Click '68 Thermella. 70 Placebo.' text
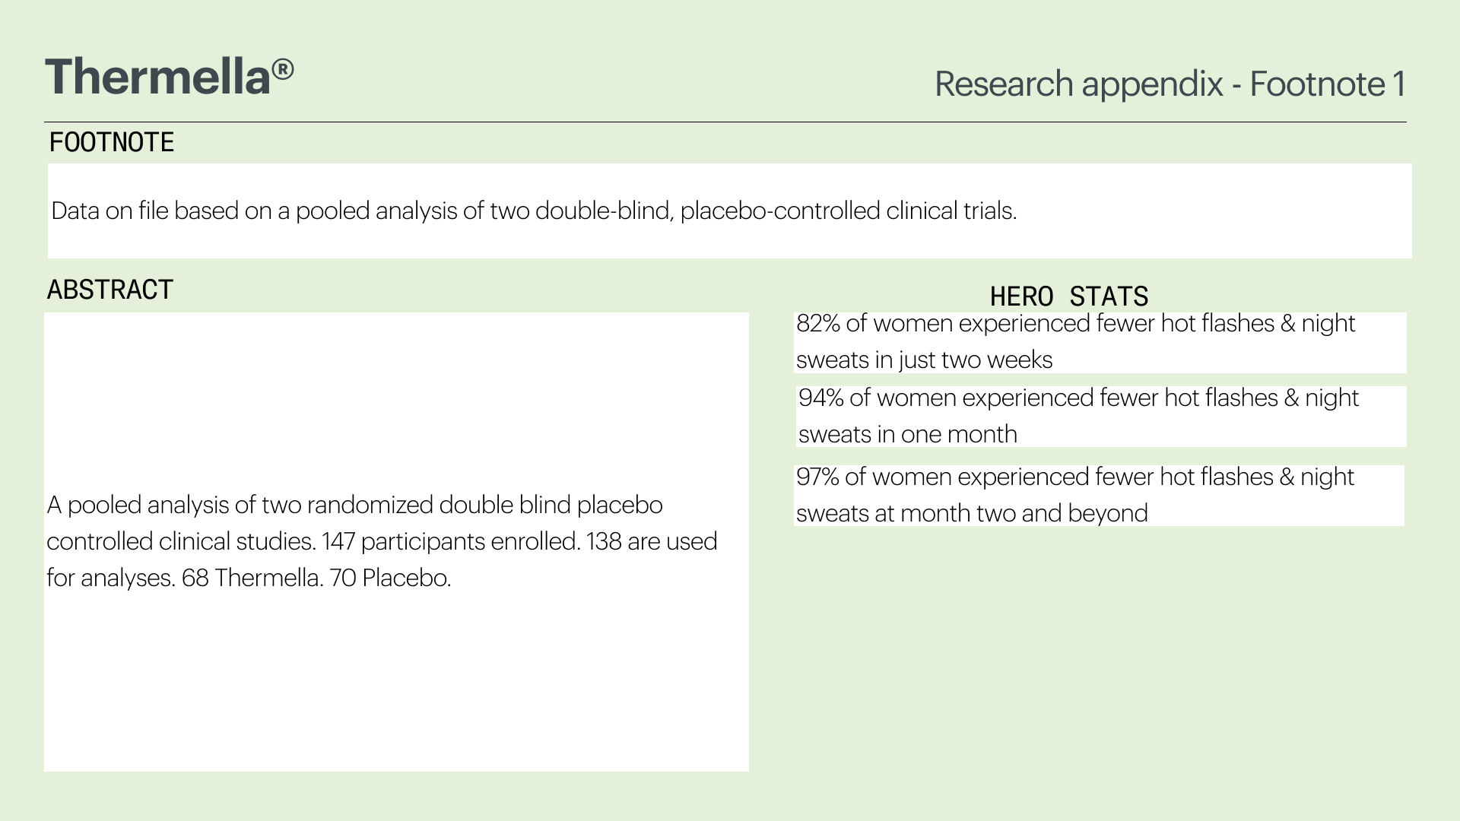 [316, 578]
